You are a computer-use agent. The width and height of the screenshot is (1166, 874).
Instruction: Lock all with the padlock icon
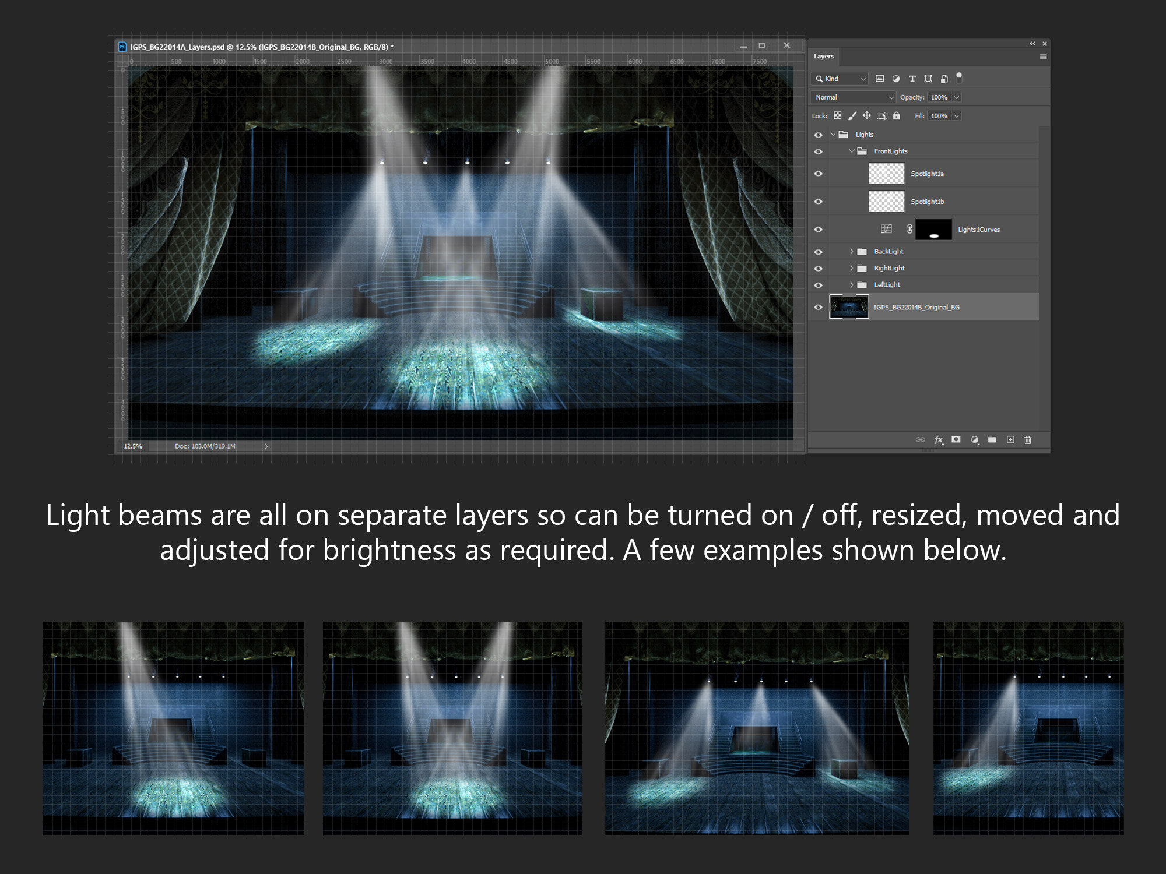pyautogui.click(x=897, y=116)
